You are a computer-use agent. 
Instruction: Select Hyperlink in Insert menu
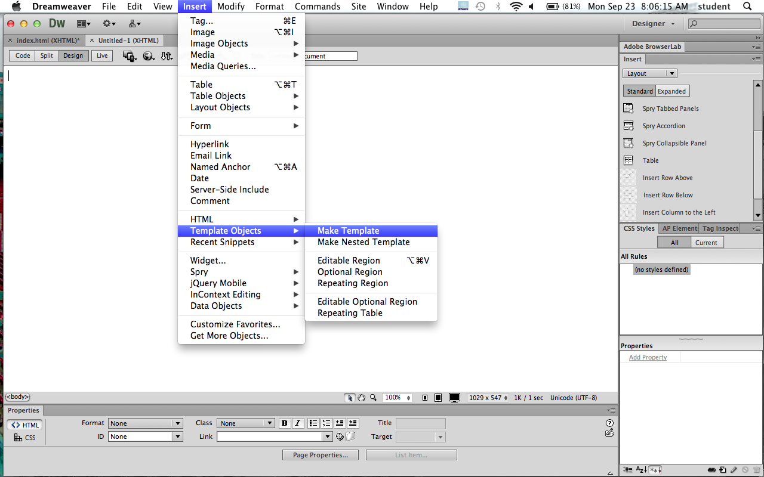coord(241,144)
